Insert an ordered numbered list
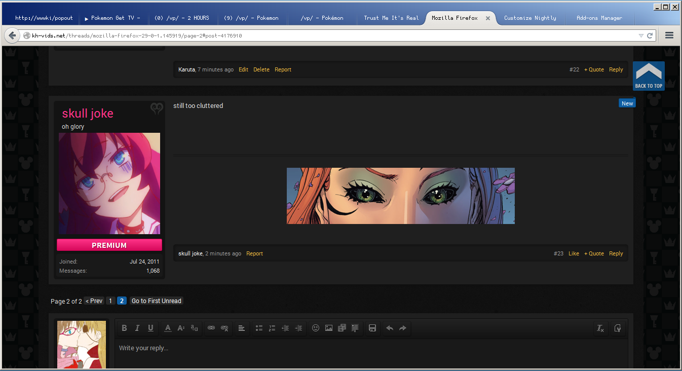 tap(272, 328)
